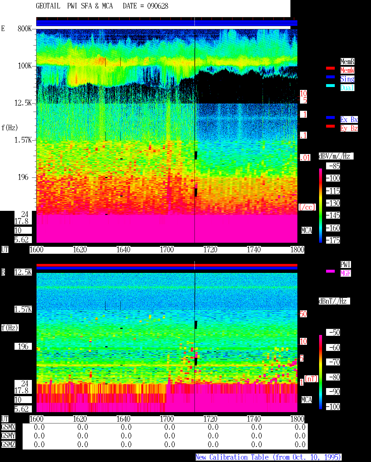Click the red Ey Bz legend swatch

click(x=330, y=126)
